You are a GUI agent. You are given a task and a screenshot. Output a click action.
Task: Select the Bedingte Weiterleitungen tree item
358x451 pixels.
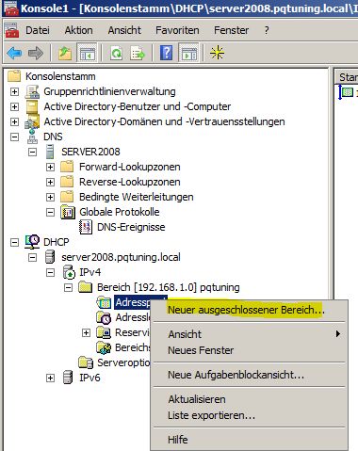137,197
